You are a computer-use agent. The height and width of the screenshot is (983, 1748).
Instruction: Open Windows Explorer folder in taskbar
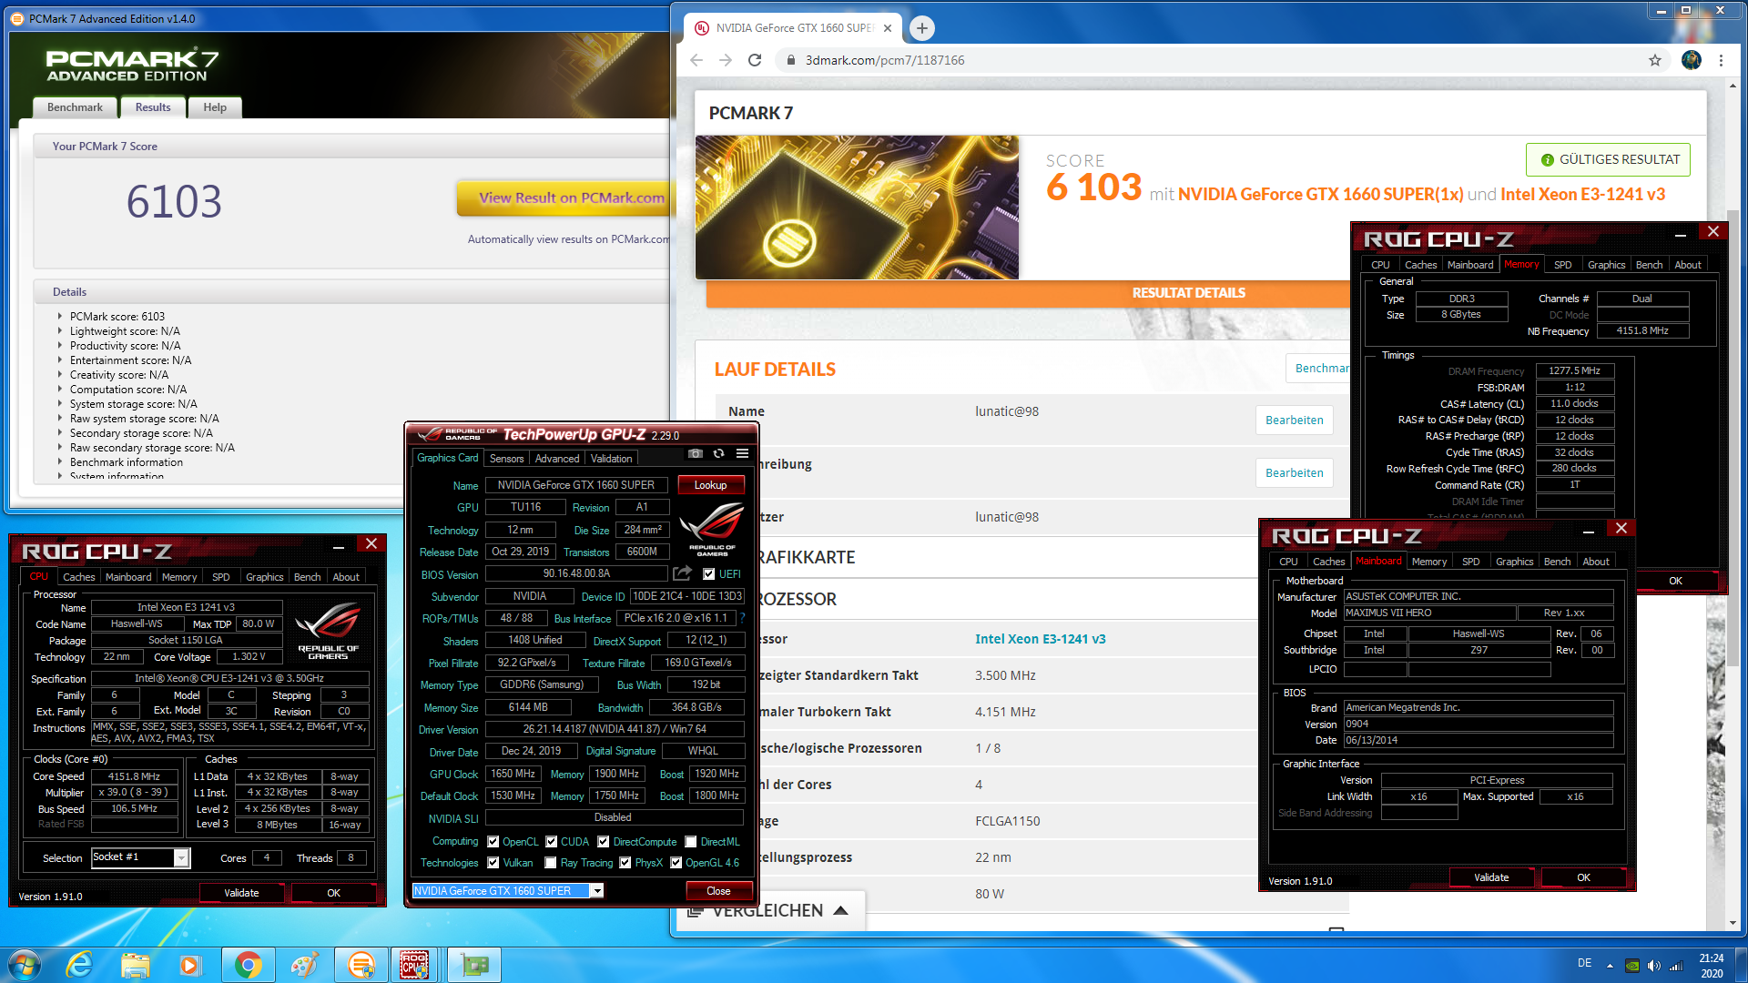click(136, 965)
